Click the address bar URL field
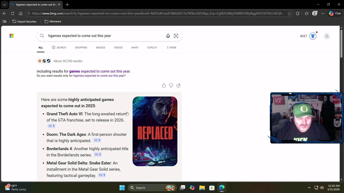 158,13
